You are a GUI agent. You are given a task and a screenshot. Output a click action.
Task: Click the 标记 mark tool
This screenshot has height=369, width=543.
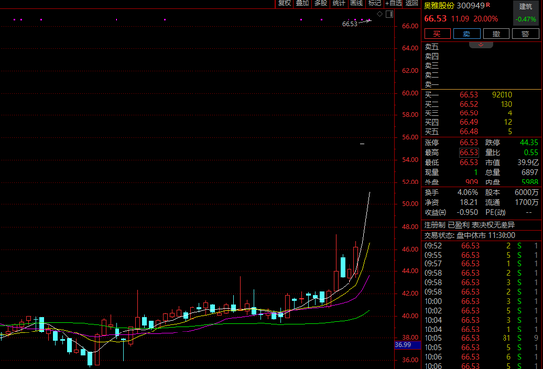point(375,3)
